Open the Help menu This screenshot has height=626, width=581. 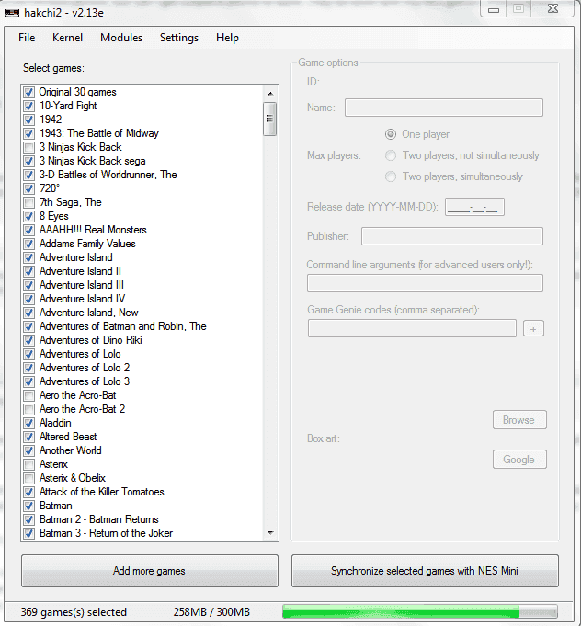point(227,38)
